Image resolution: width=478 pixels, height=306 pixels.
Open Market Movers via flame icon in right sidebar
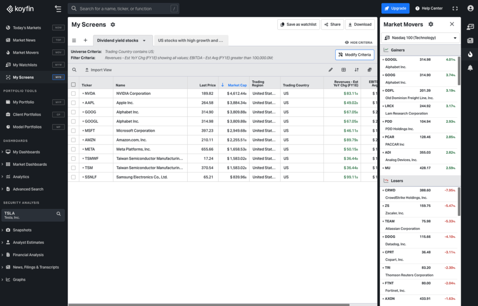[471, 54]
